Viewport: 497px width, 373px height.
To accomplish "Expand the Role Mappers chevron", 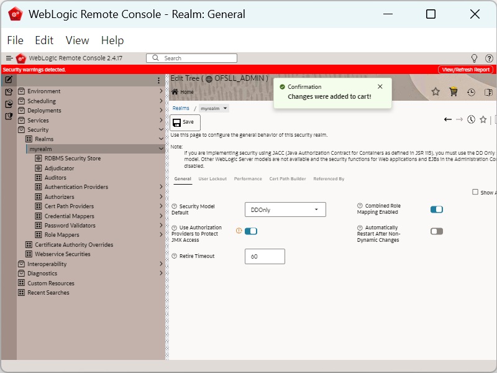I will click(161, 235).
